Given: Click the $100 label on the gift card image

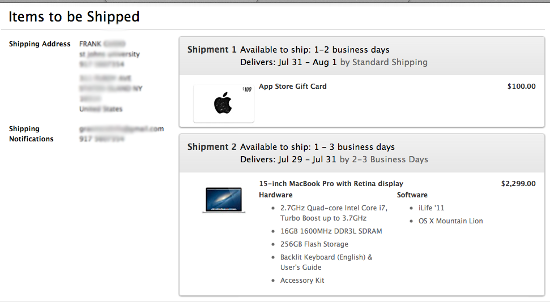Looking at the screenshot, I should coord(246,89).
